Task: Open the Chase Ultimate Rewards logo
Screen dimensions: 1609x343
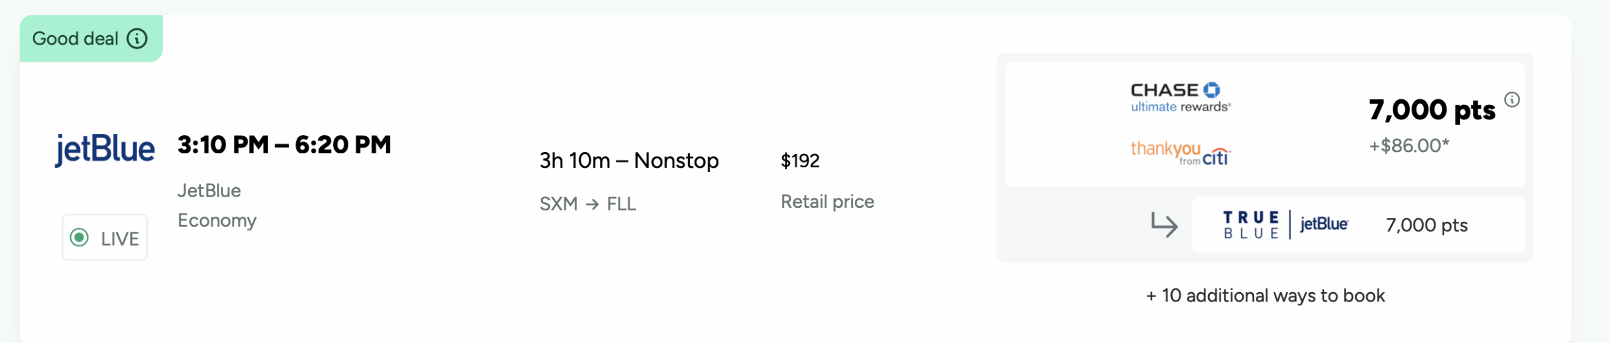Action: [1180, 97]
